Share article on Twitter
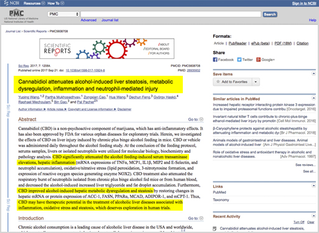Image resolution: width=319 pixels, height=233 pixels. pyautogui.click(x=245, y=60)
